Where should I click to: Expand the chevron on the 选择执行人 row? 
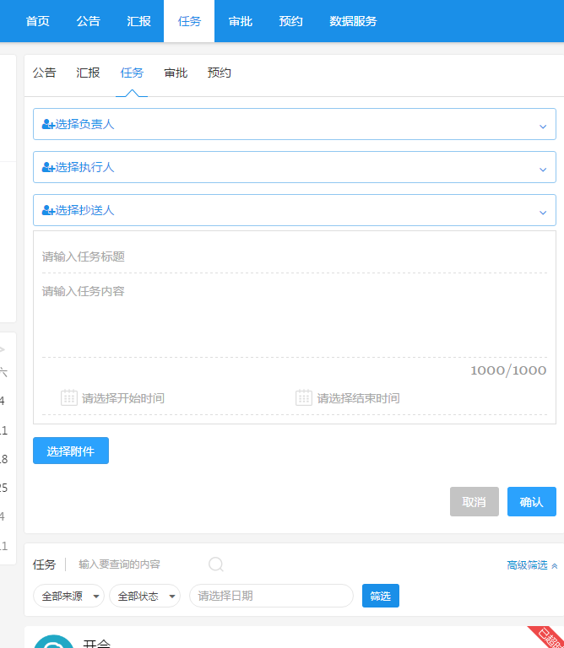click(x=543, y=170)
